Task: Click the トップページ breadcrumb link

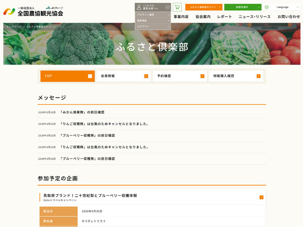Action: tap(14, 26)
